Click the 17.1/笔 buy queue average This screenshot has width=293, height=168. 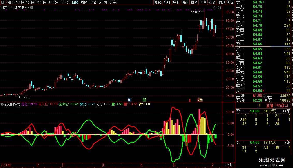tap(269, 142)
